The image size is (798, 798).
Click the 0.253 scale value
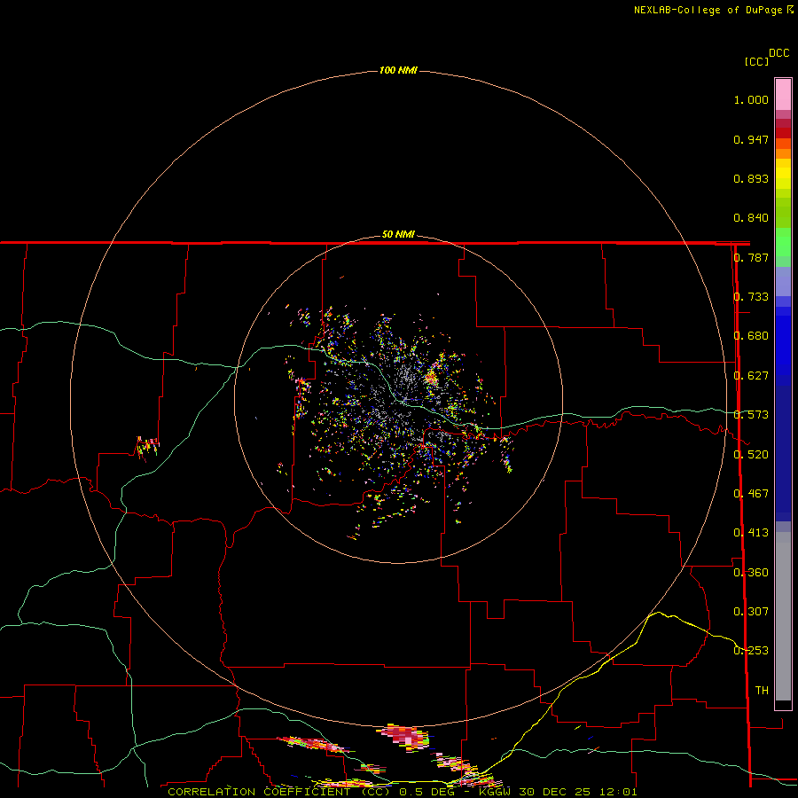[x=751, y=651]
